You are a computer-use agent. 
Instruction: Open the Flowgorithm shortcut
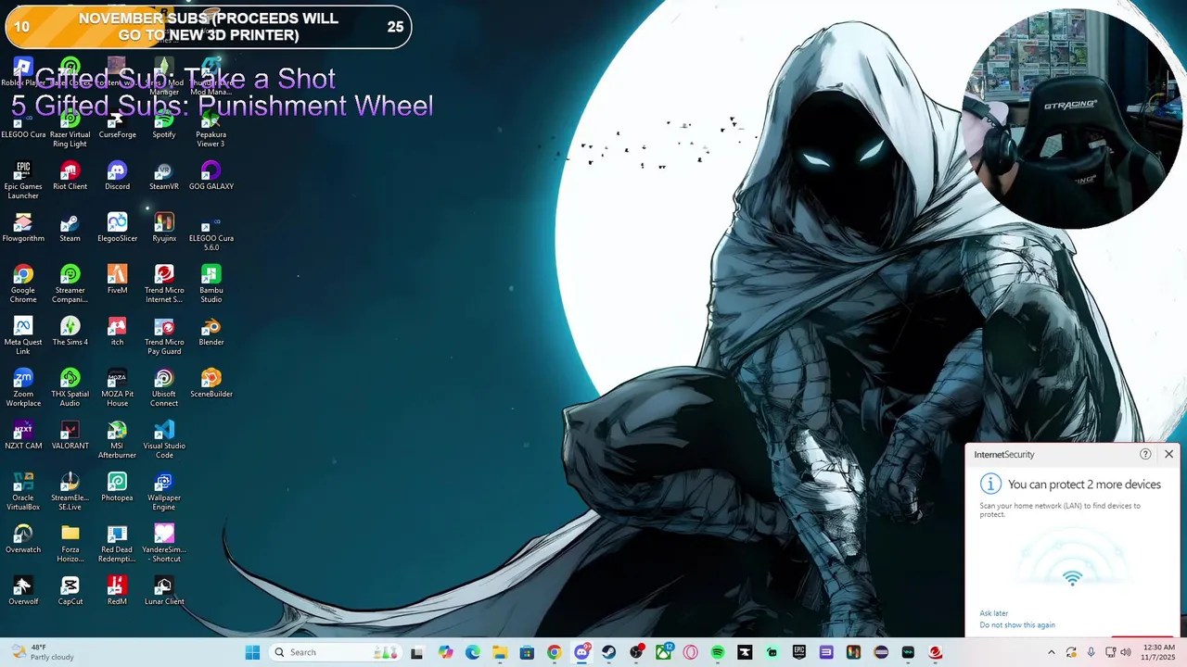coord(23,228)
